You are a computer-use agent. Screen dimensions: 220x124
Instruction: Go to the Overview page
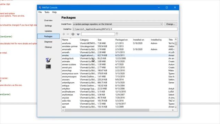pos(48,20)
